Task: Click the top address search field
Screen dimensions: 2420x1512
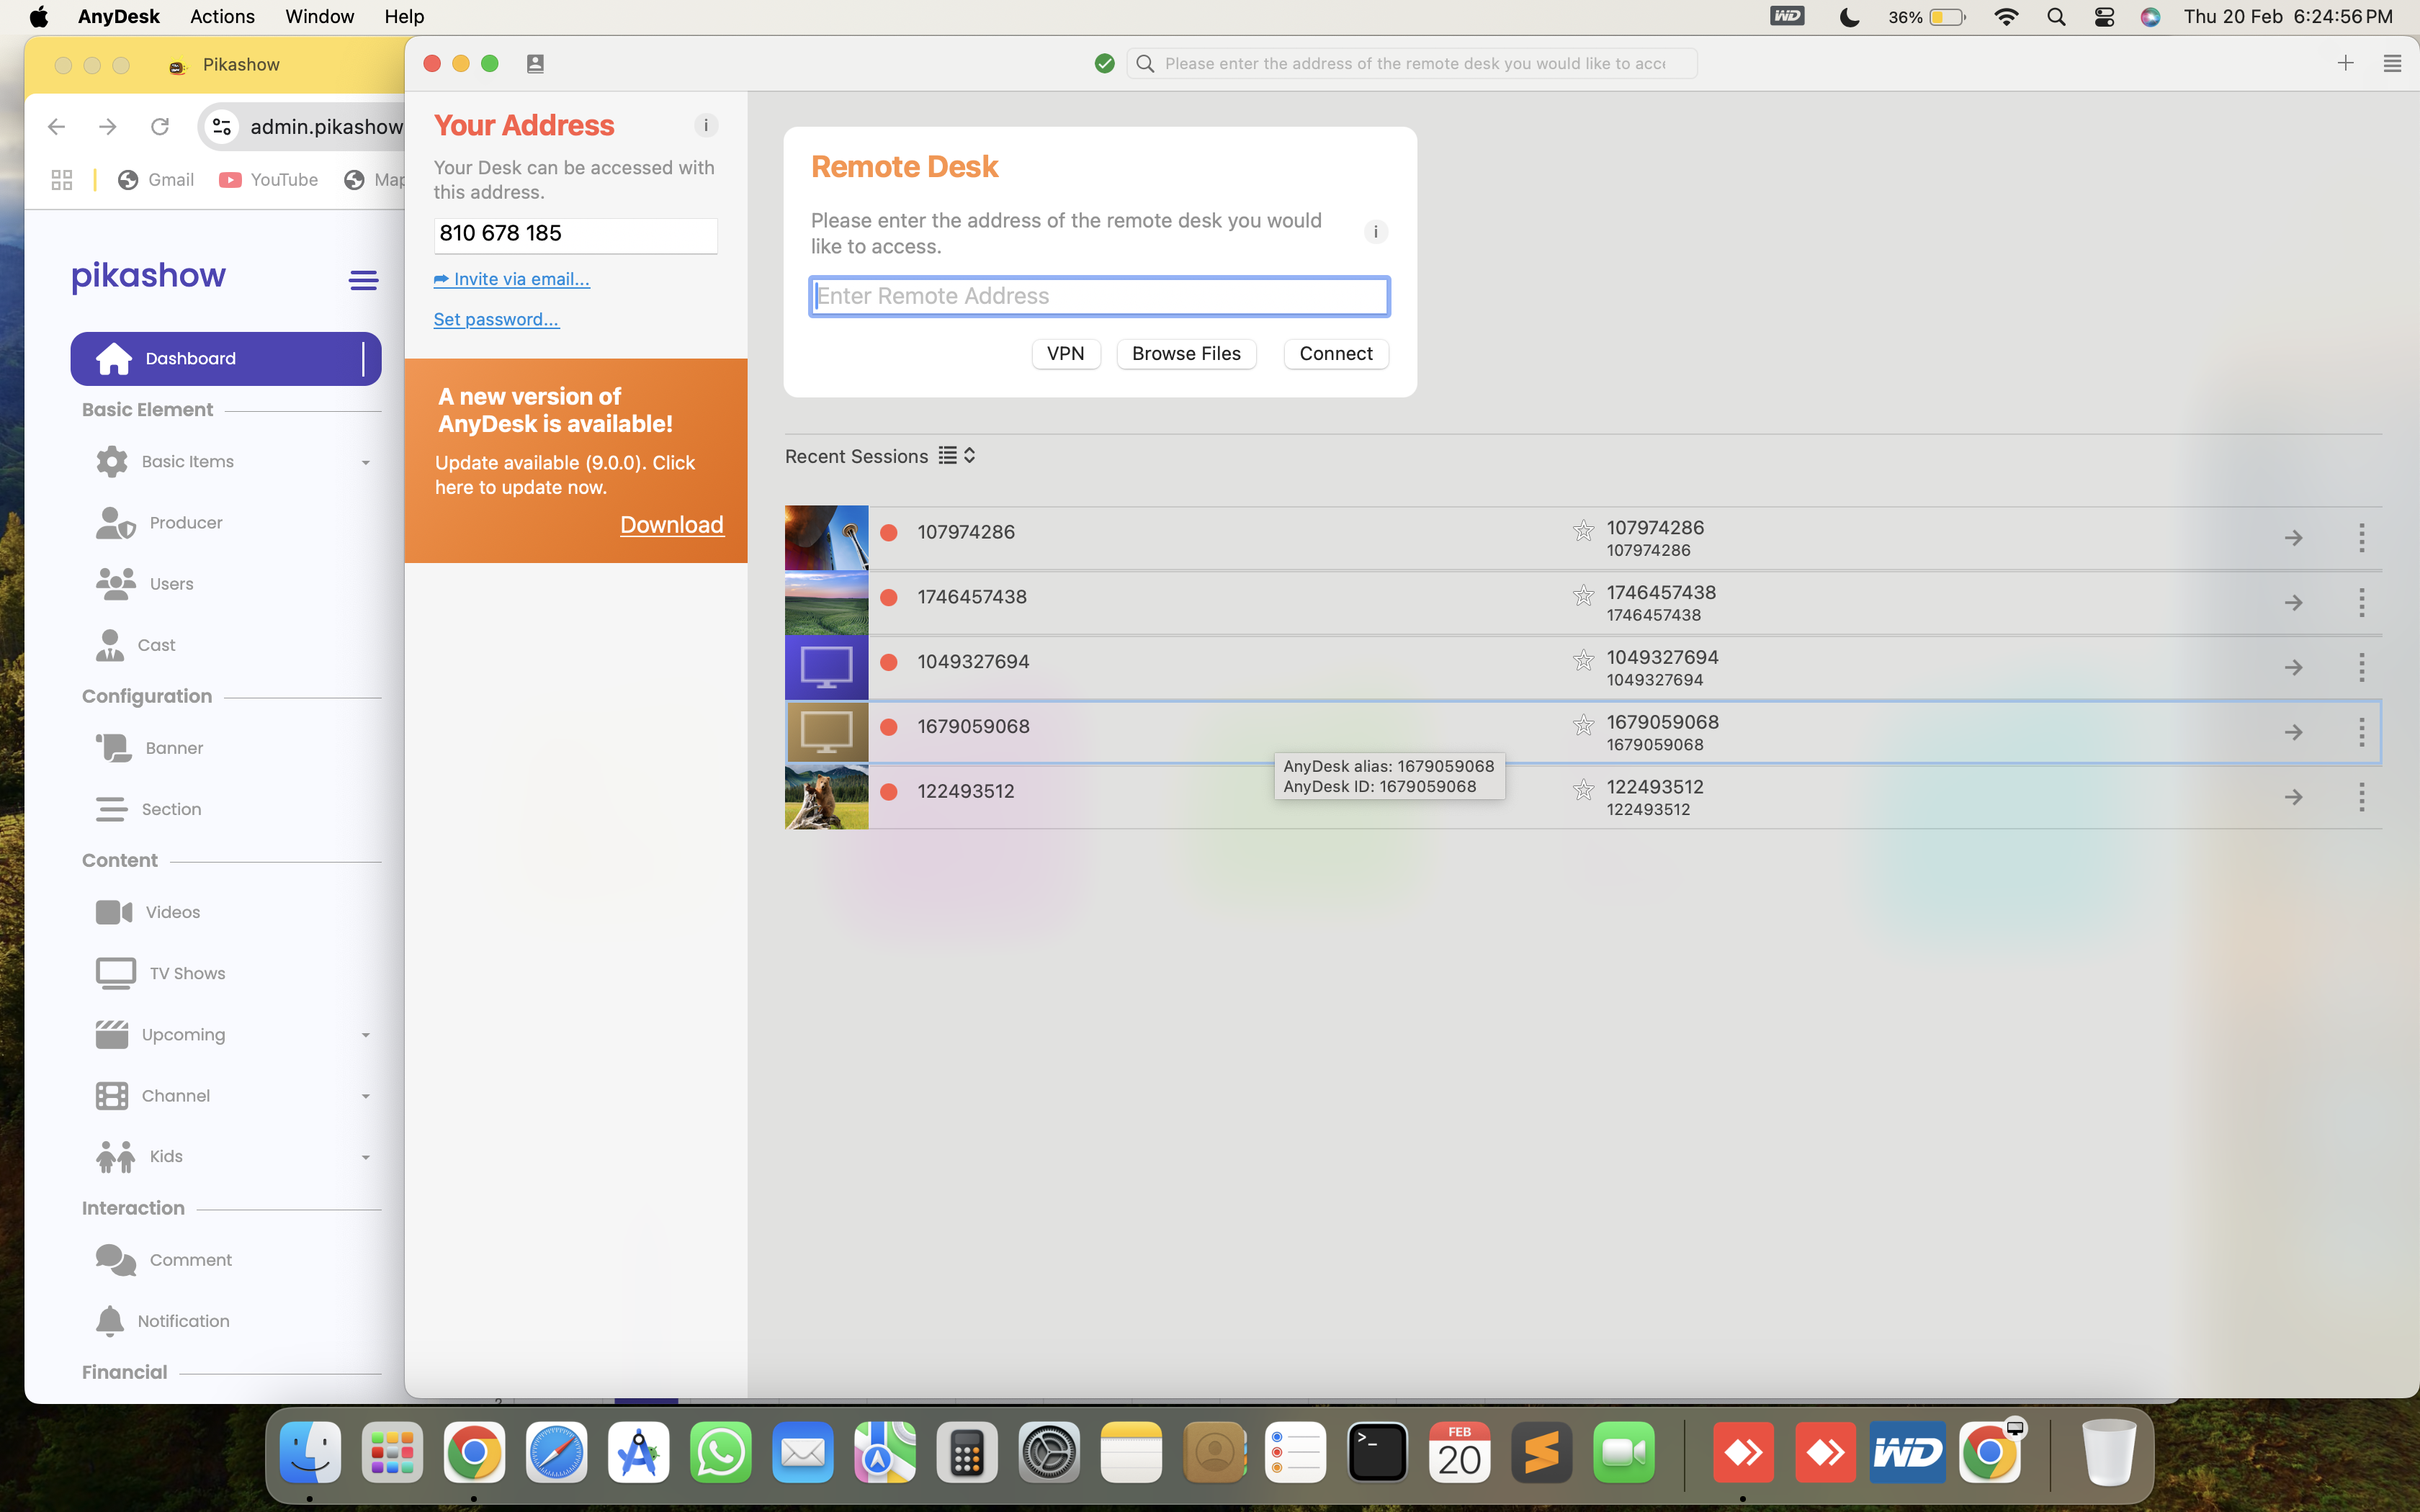Action: coord(1412,64)
